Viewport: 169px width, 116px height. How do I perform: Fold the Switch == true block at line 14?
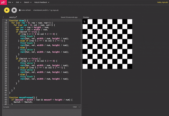(8, 32)
